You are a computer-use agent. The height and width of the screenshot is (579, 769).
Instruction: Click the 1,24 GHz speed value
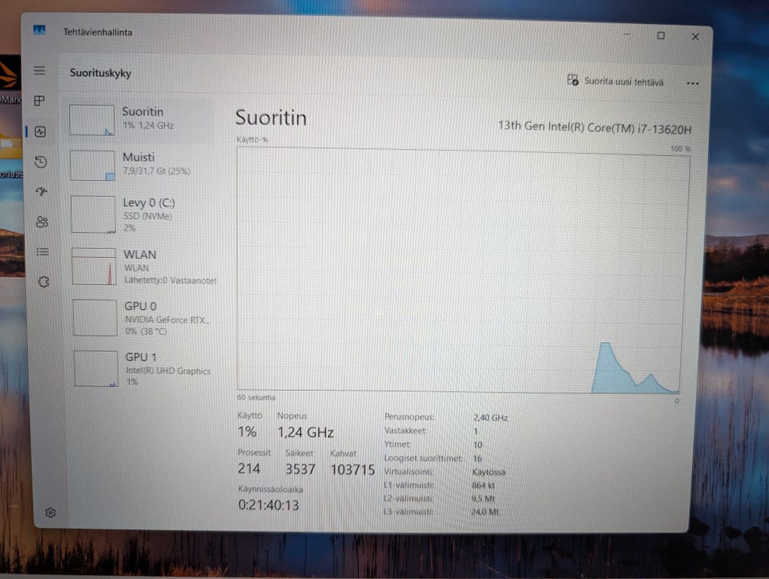[305, 432]
